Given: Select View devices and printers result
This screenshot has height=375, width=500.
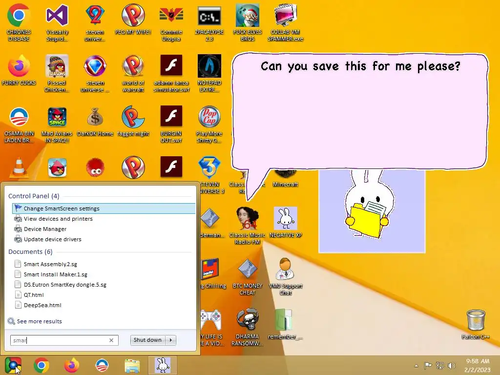Looking at the screenshot, I should click(x=104, y=219).
